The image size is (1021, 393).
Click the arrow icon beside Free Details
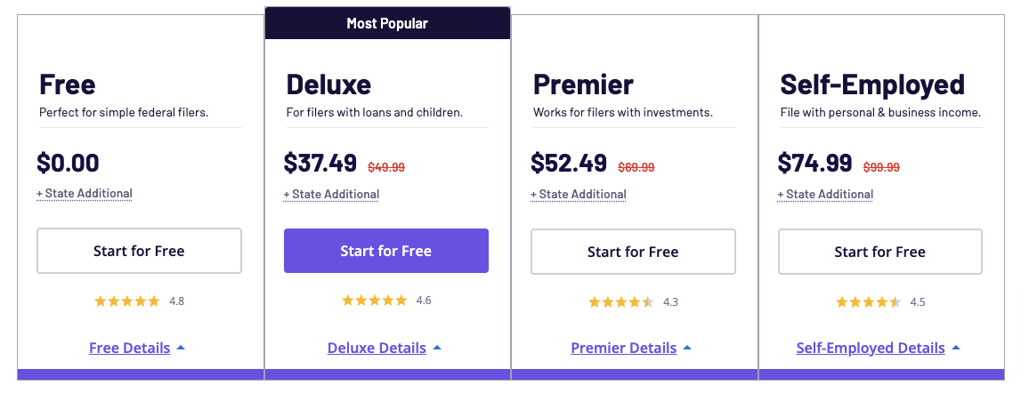(181, 349)
